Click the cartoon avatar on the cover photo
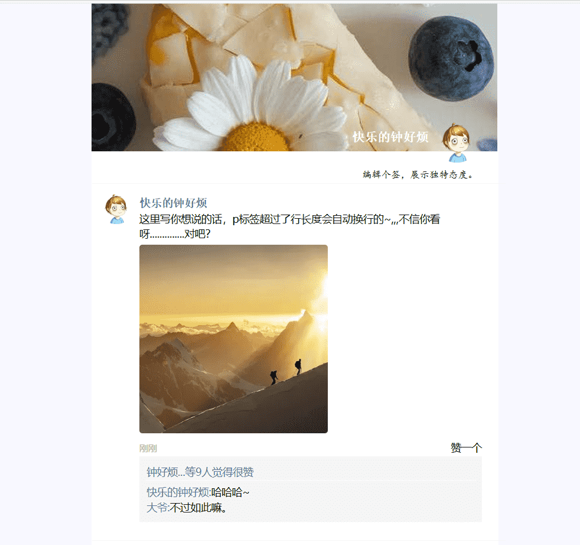The width and height of the screenshot is (580, 545). (457, 143)
